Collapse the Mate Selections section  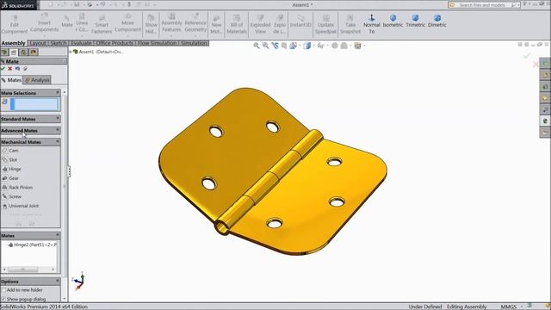(58, 92)
